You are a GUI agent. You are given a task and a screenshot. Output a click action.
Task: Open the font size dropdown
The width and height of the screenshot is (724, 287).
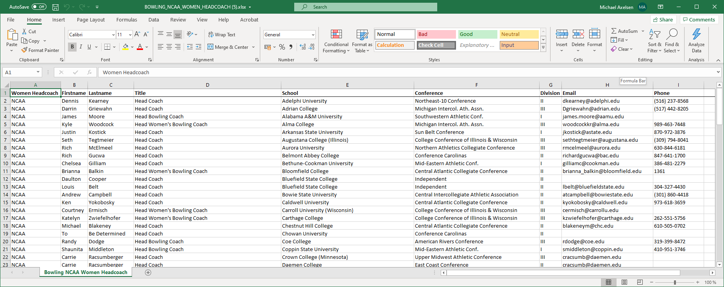(x=130, y=35)
